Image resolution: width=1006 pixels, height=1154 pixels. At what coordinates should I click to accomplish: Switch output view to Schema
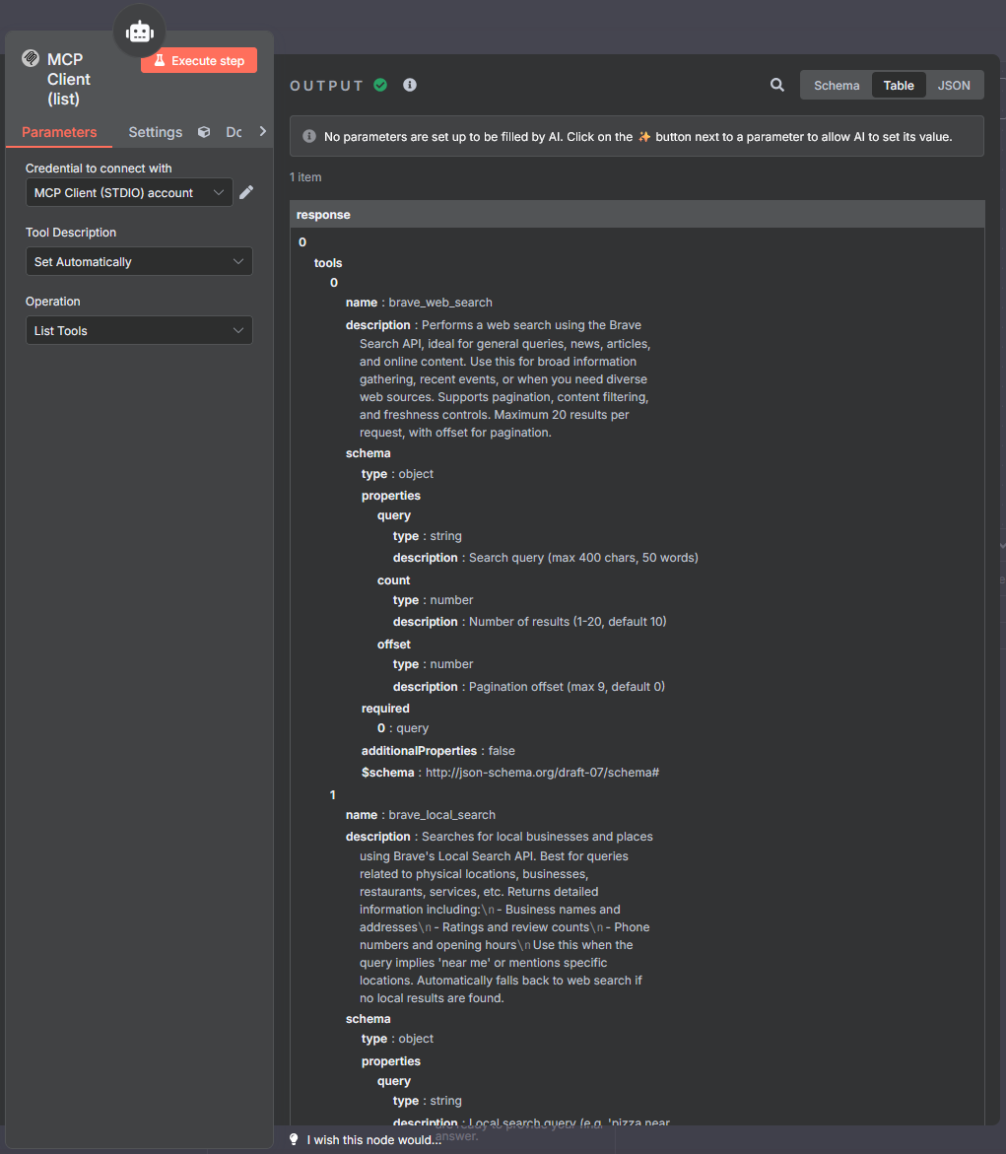point(837,86)
